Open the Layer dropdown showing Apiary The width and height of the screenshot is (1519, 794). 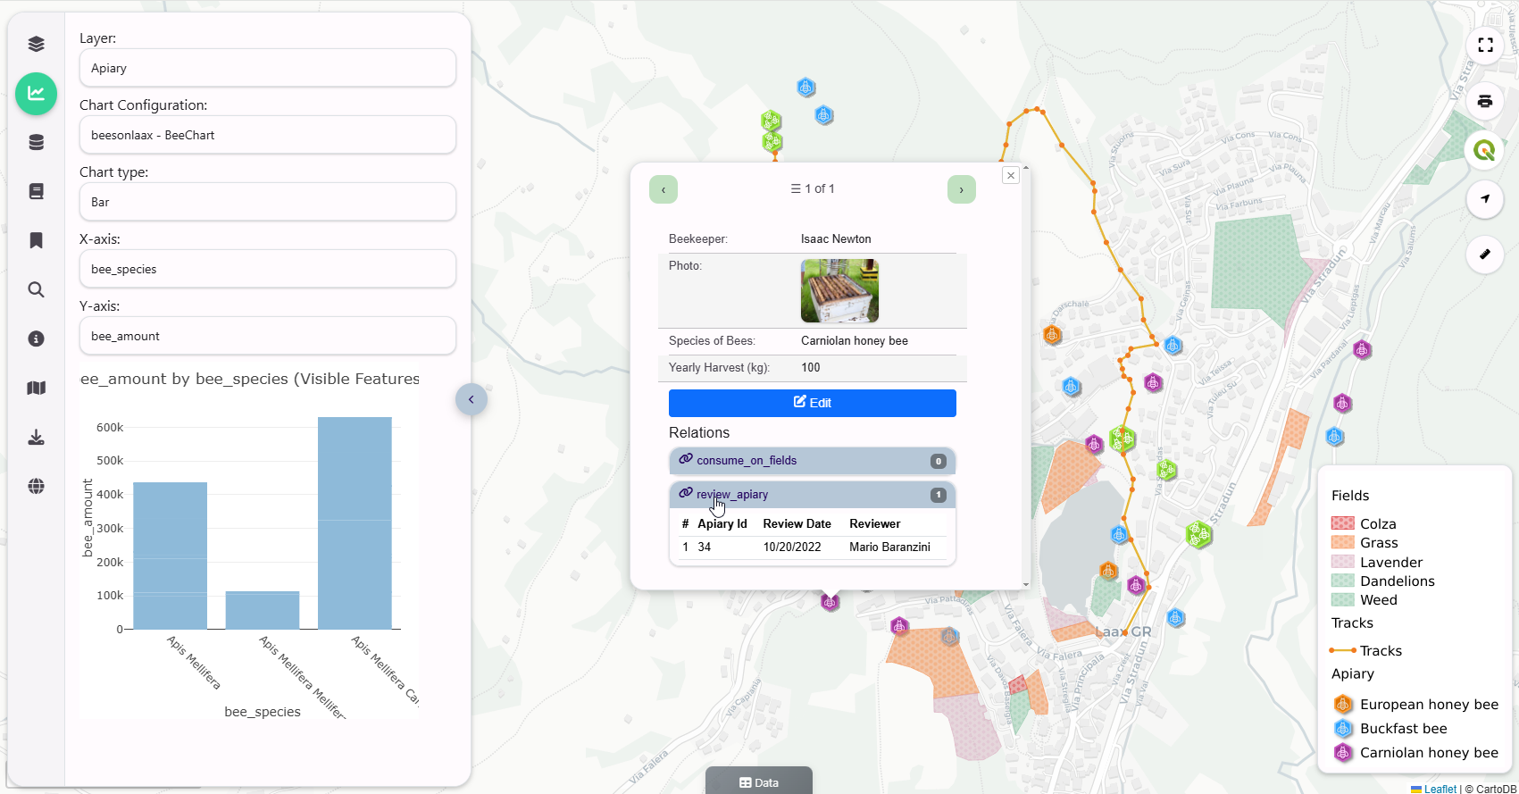[268, 68]
